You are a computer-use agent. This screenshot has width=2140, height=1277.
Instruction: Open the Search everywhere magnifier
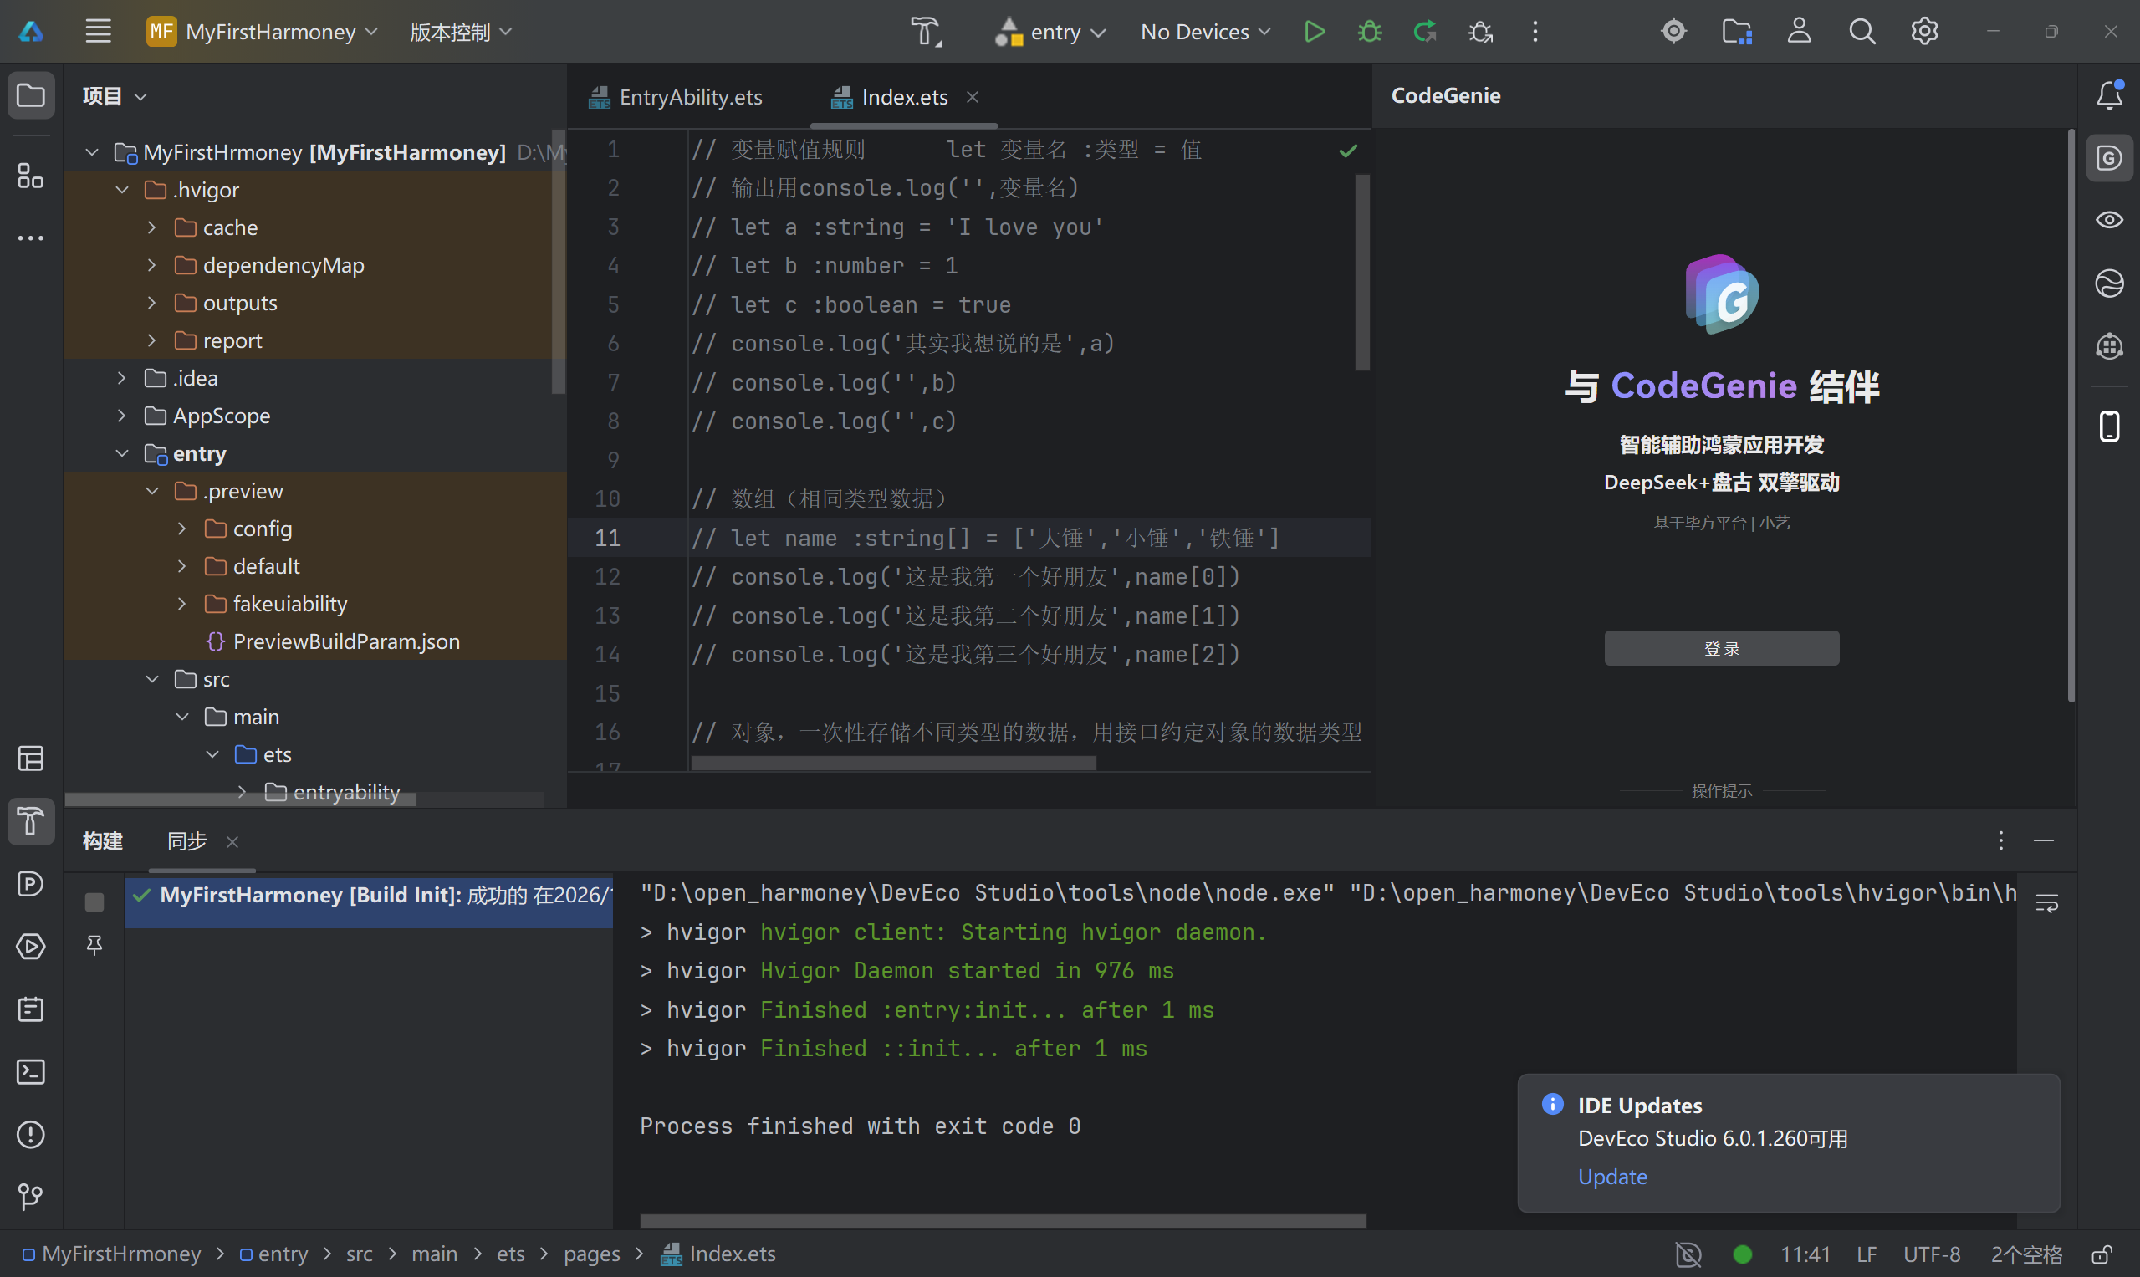coord(1862,32)
